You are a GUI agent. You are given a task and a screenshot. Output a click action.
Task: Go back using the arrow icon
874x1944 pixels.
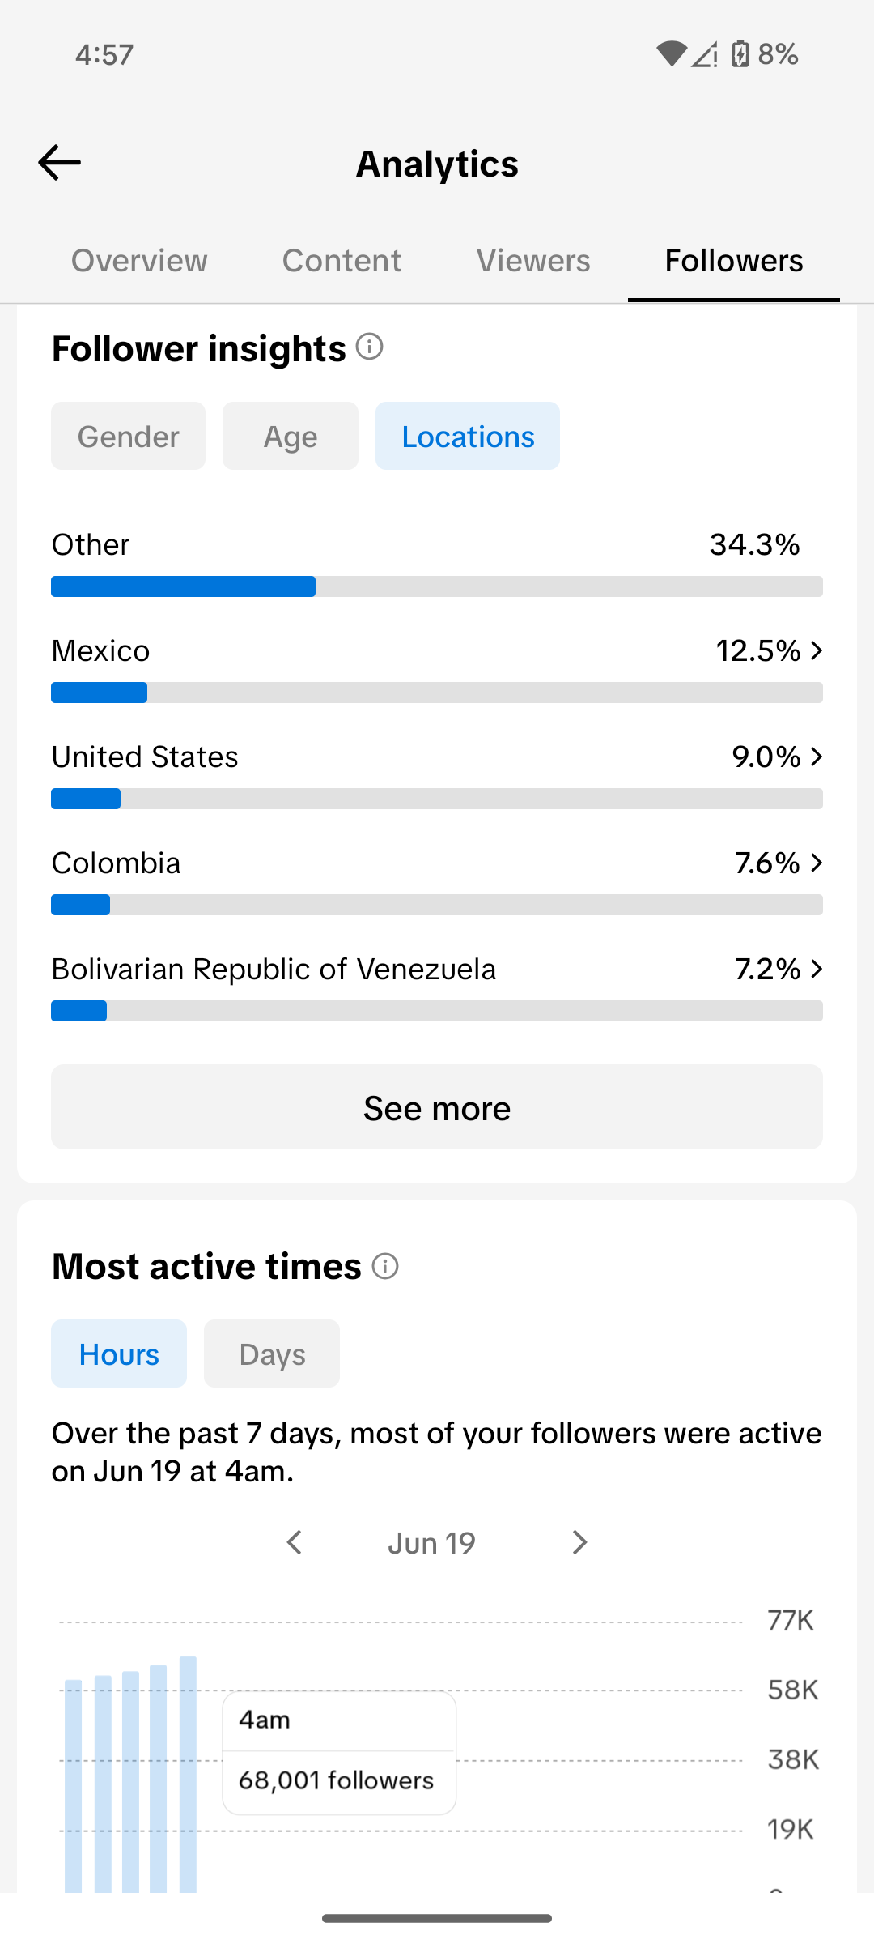pyautogui.click(x=60, y=163)
